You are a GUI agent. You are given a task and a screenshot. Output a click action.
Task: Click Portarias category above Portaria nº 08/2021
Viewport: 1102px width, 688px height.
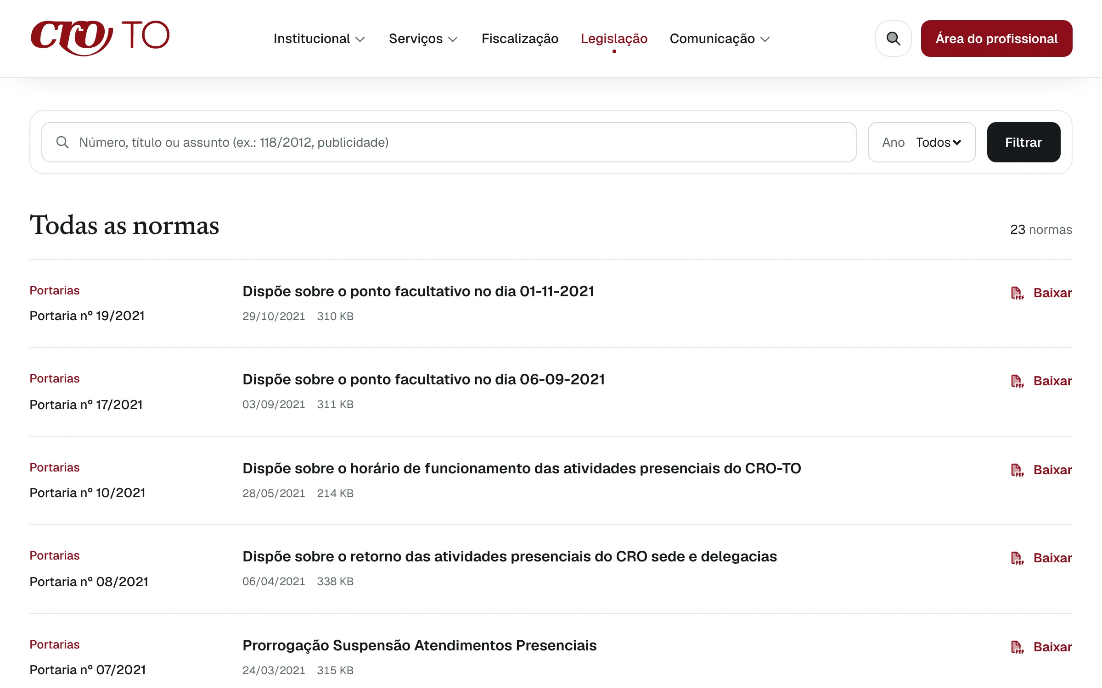(55, 555)
